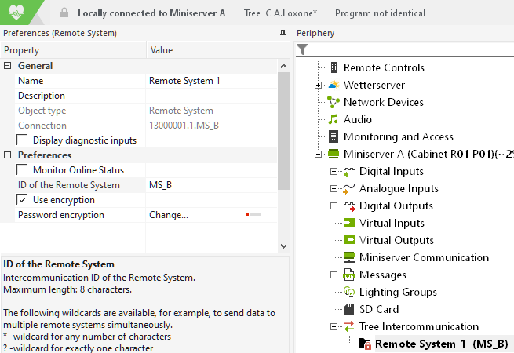Click the password strength indicator bar
Viewport: 514px width, 353px height.
coord(253,214)
